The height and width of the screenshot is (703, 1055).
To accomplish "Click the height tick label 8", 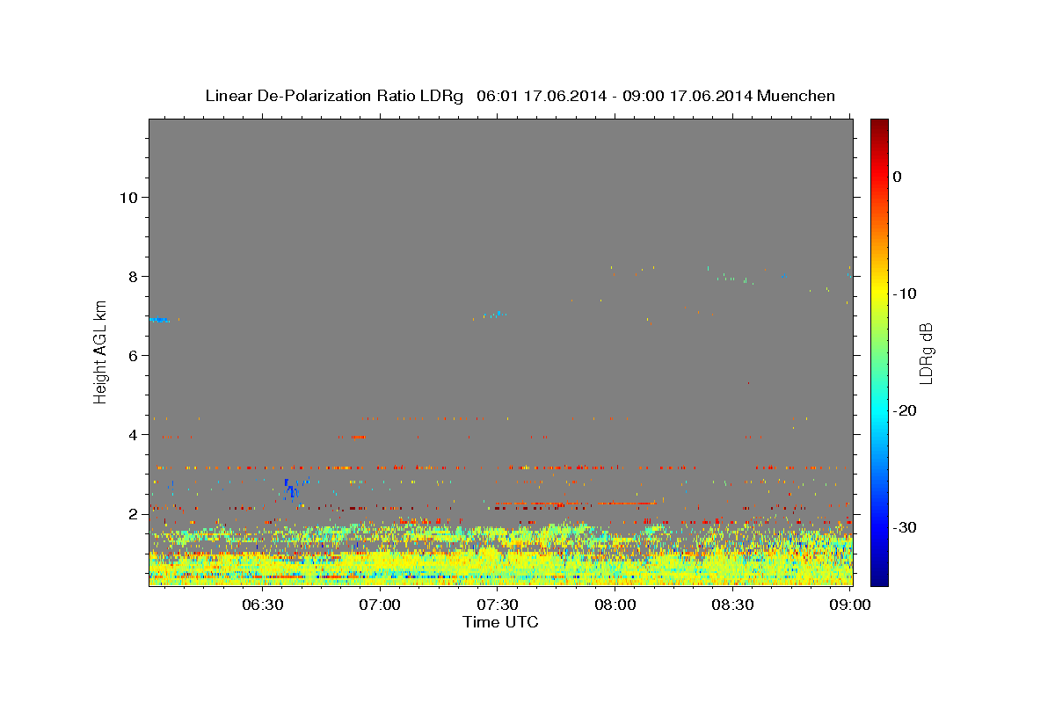I will pyautogui.click(x=135, y=277).
